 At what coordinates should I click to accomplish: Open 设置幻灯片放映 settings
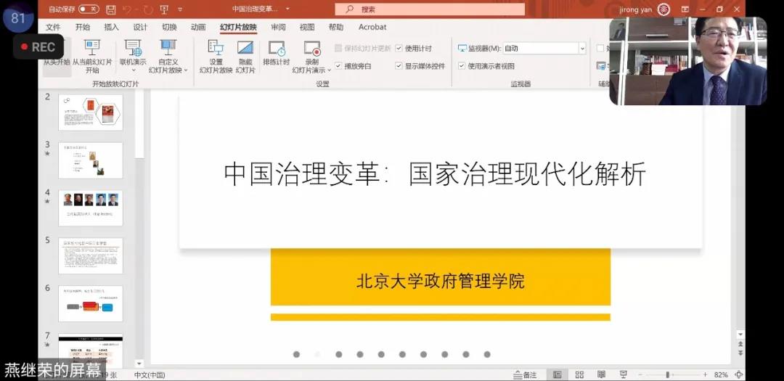(x=216, y=49)
